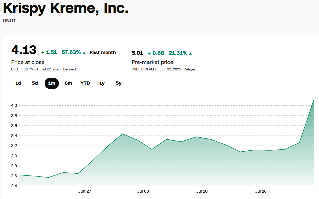Click the 21.31% pre-market percentage
Image resolution: width=319 pixels, height=199 pixels.
tap(178, 53)
